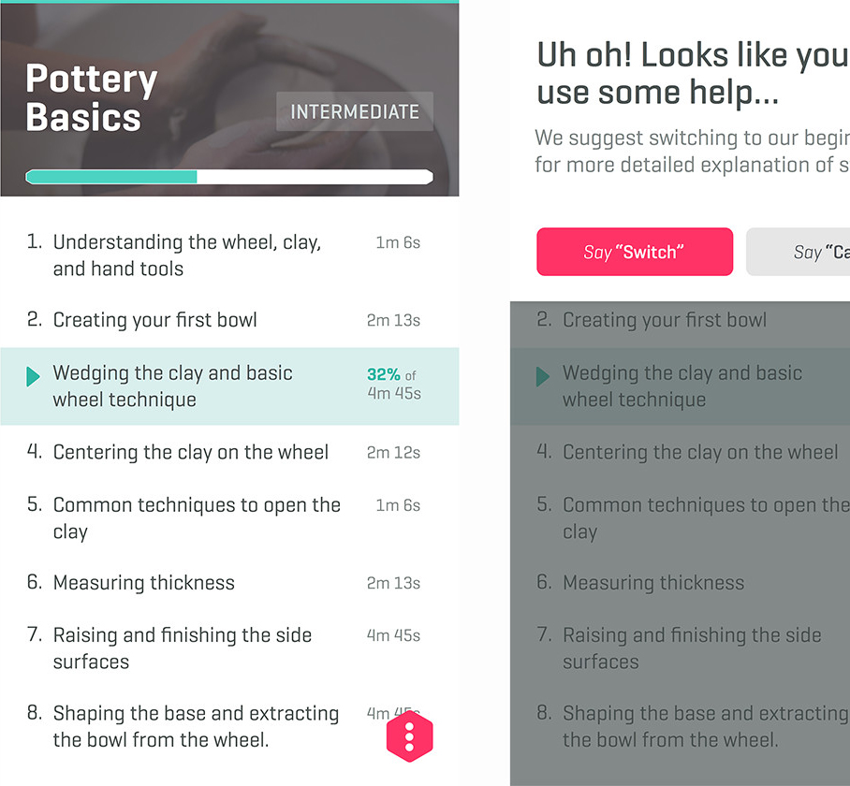Screen dimensions: 850x786
Task: Open lesson 2 Creating your first bowl
Action: point(154,320)
